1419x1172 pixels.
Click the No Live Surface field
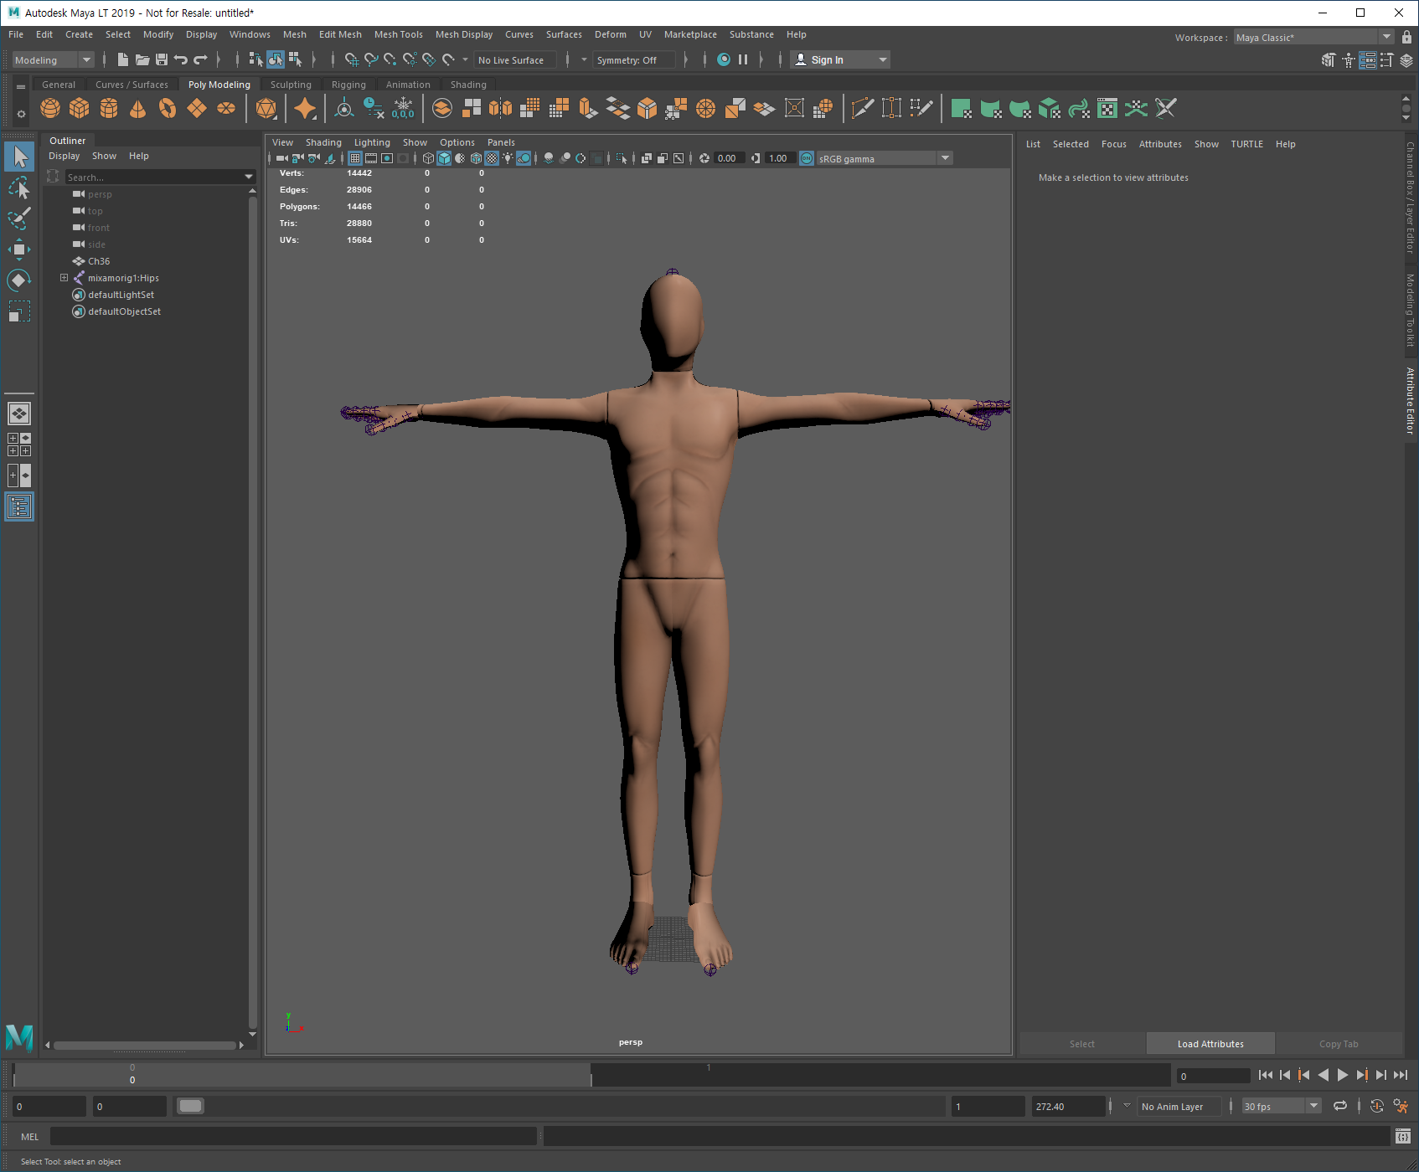click(x=515, y=59)
